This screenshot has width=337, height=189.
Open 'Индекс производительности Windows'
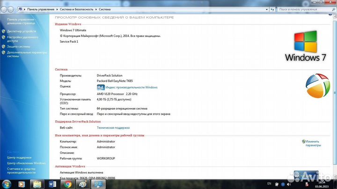pos(132,87)
